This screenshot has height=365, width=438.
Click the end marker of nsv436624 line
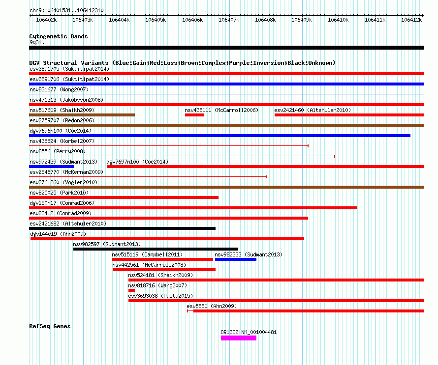pyautogui.click(x=308, y=146)
